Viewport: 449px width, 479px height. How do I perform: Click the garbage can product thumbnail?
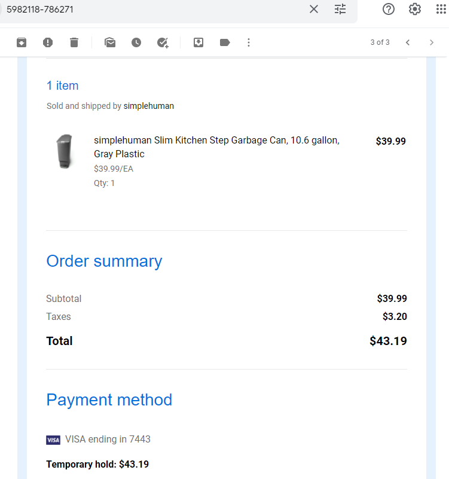pos(65,151)
